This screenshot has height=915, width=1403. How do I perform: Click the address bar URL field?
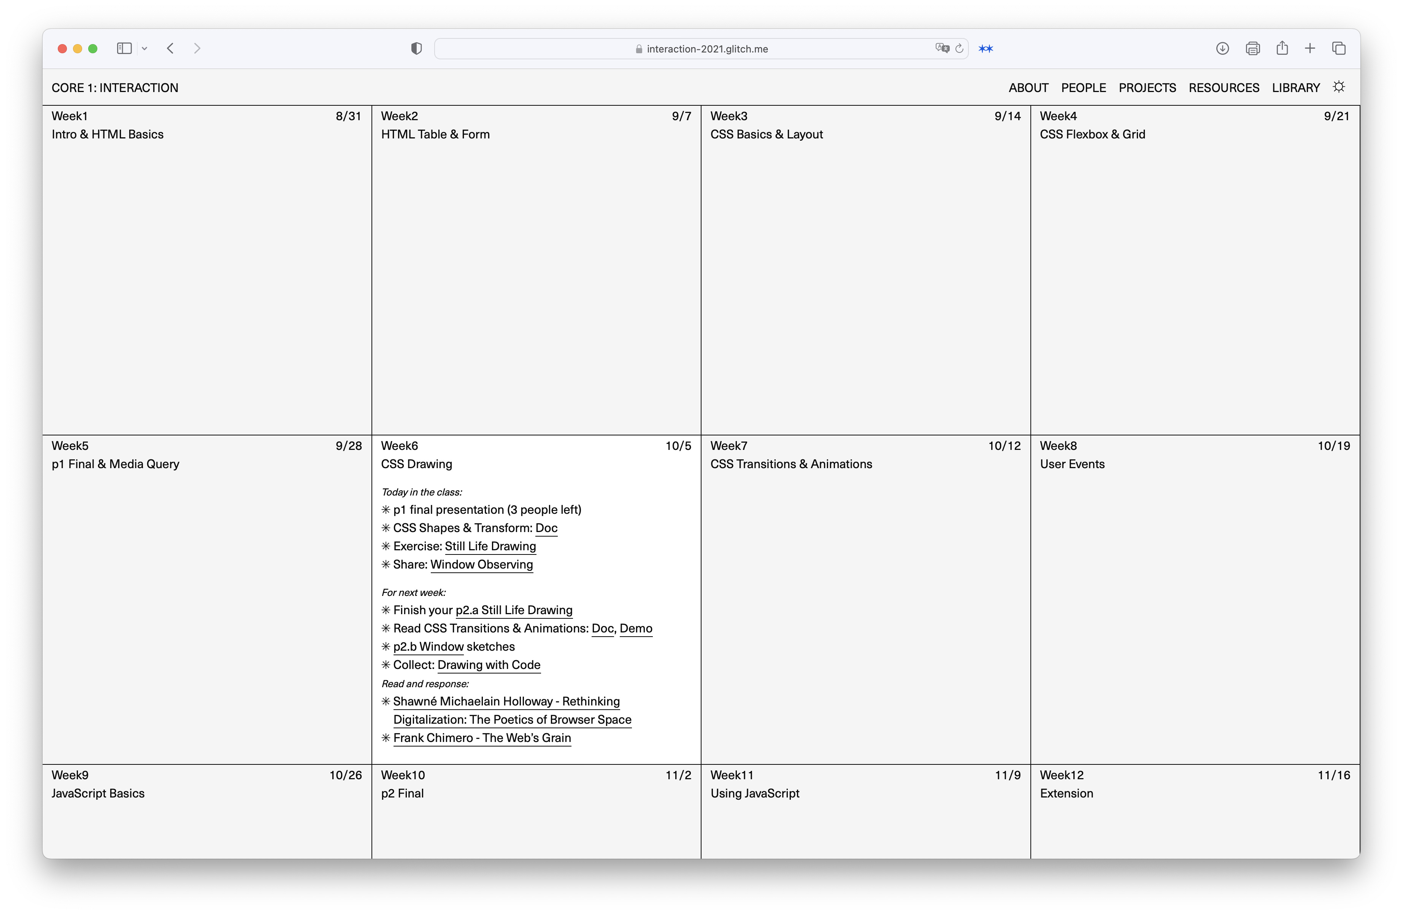(707, 49)
